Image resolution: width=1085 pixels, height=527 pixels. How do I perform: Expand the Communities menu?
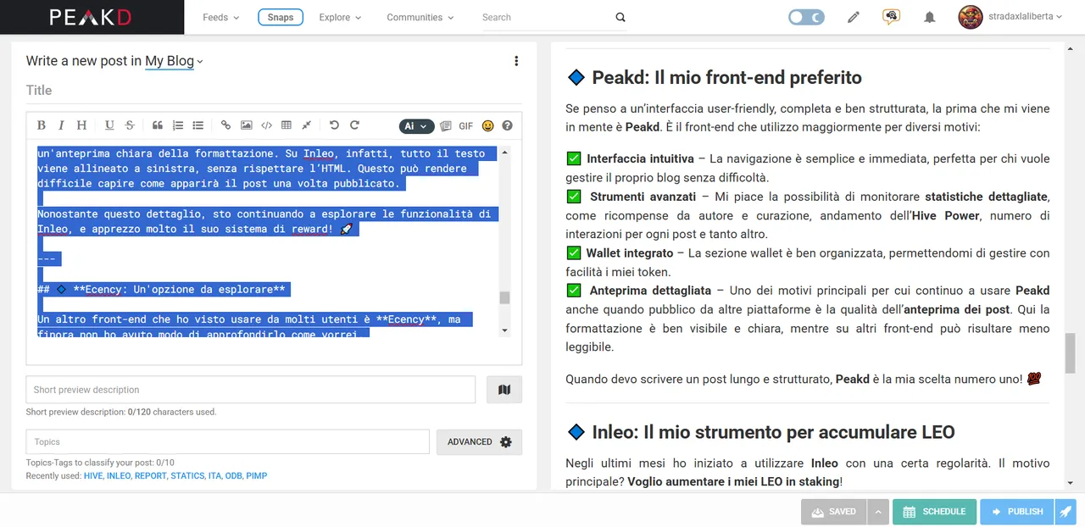(x=420, y=17)
